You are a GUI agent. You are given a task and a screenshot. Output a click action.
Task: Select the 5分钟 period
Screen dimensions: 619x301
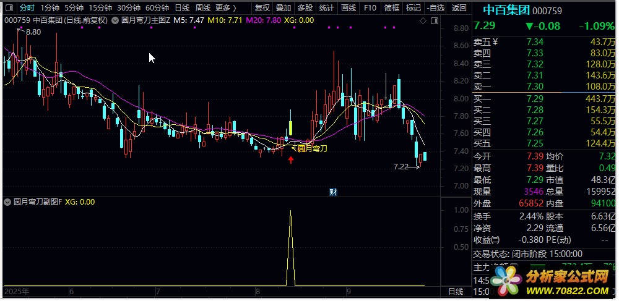pos(74,8)
